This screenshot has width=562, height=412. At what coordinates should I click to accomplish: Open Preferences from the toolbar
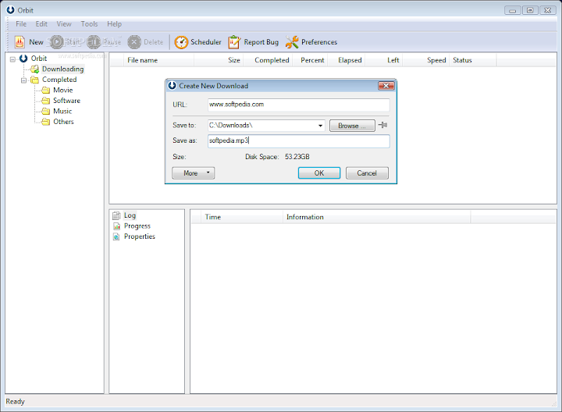(293, 42)
